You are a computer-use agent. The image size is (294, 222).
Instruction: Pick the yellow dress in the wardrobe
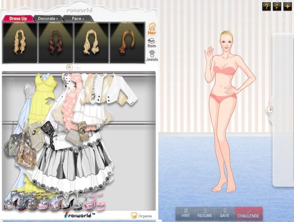tap(42, 97)
